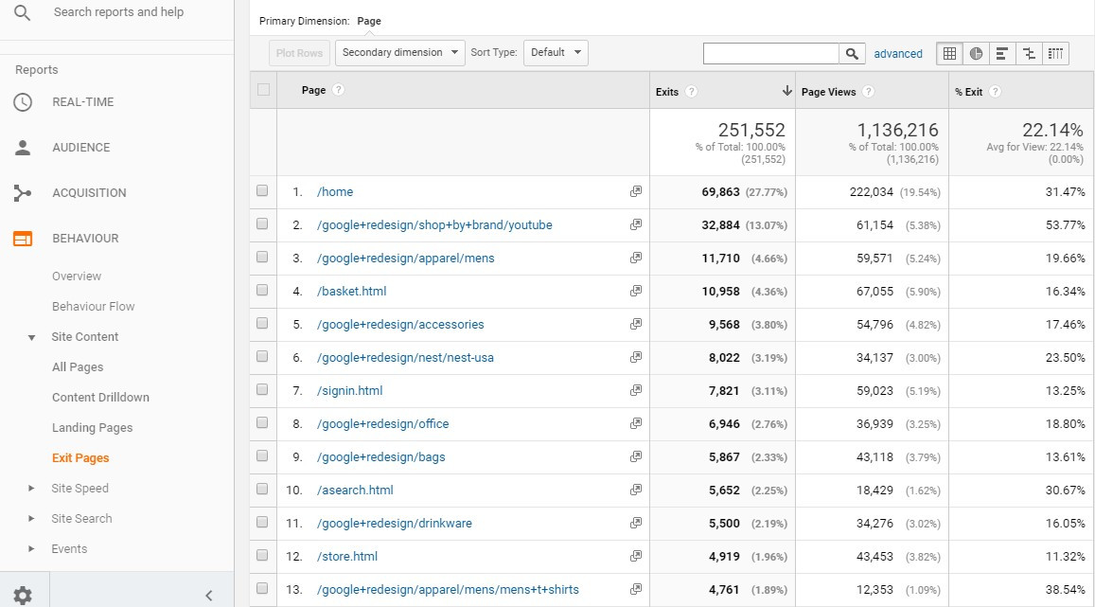1095x607 pixels.
Task: Open mens+t+shirts page link
Action: coord(448,590)
